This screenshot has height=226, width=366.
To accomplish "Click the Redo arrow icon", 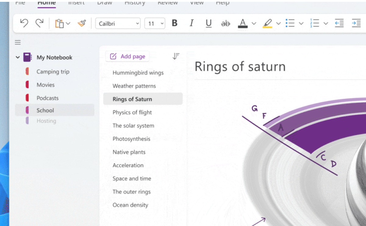I will (x=39, y=23).
